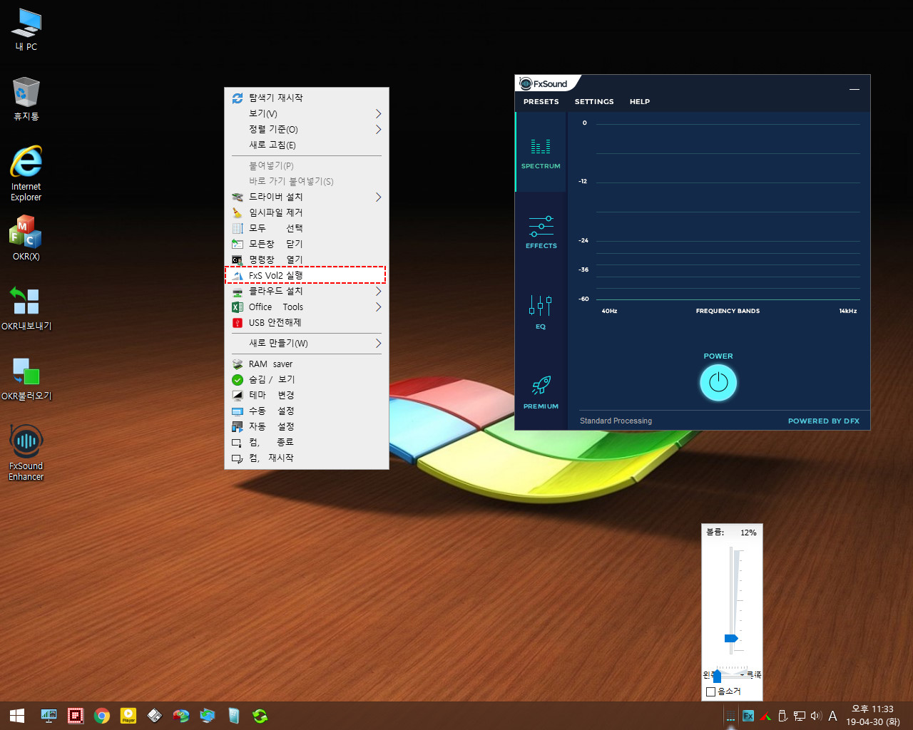Select the OKR내보내기 desktop icon
This screenshot has height=730, width=913.
click(x=26, y=308)
